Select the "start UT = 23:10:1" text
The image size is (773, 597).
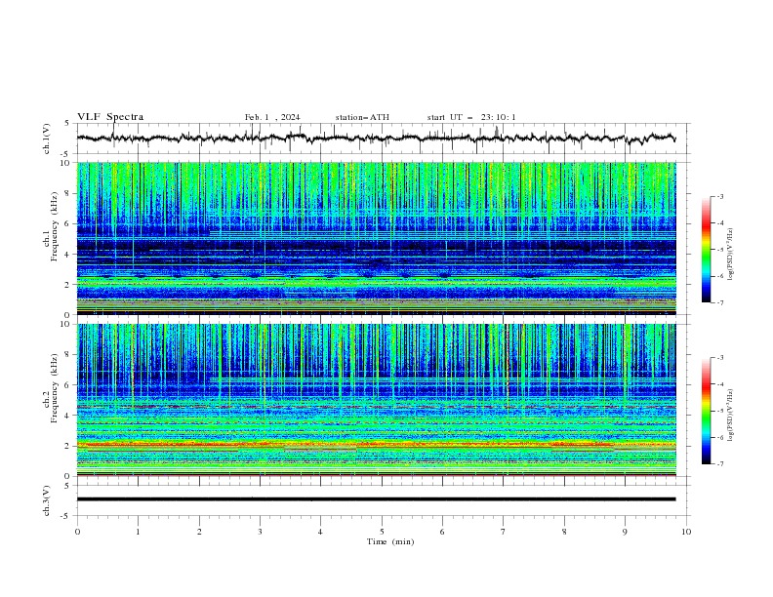click(471, 117)
